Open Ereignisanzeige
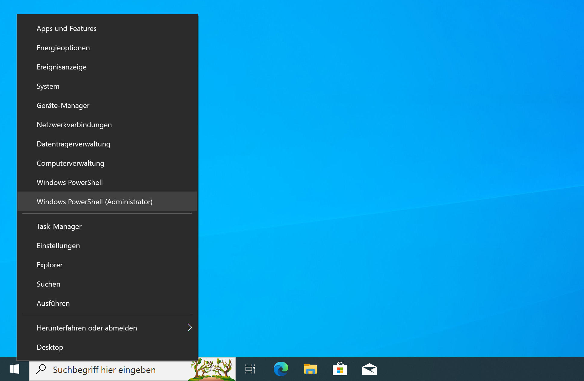This screenshot has height=381, width=584. [107, 67]
